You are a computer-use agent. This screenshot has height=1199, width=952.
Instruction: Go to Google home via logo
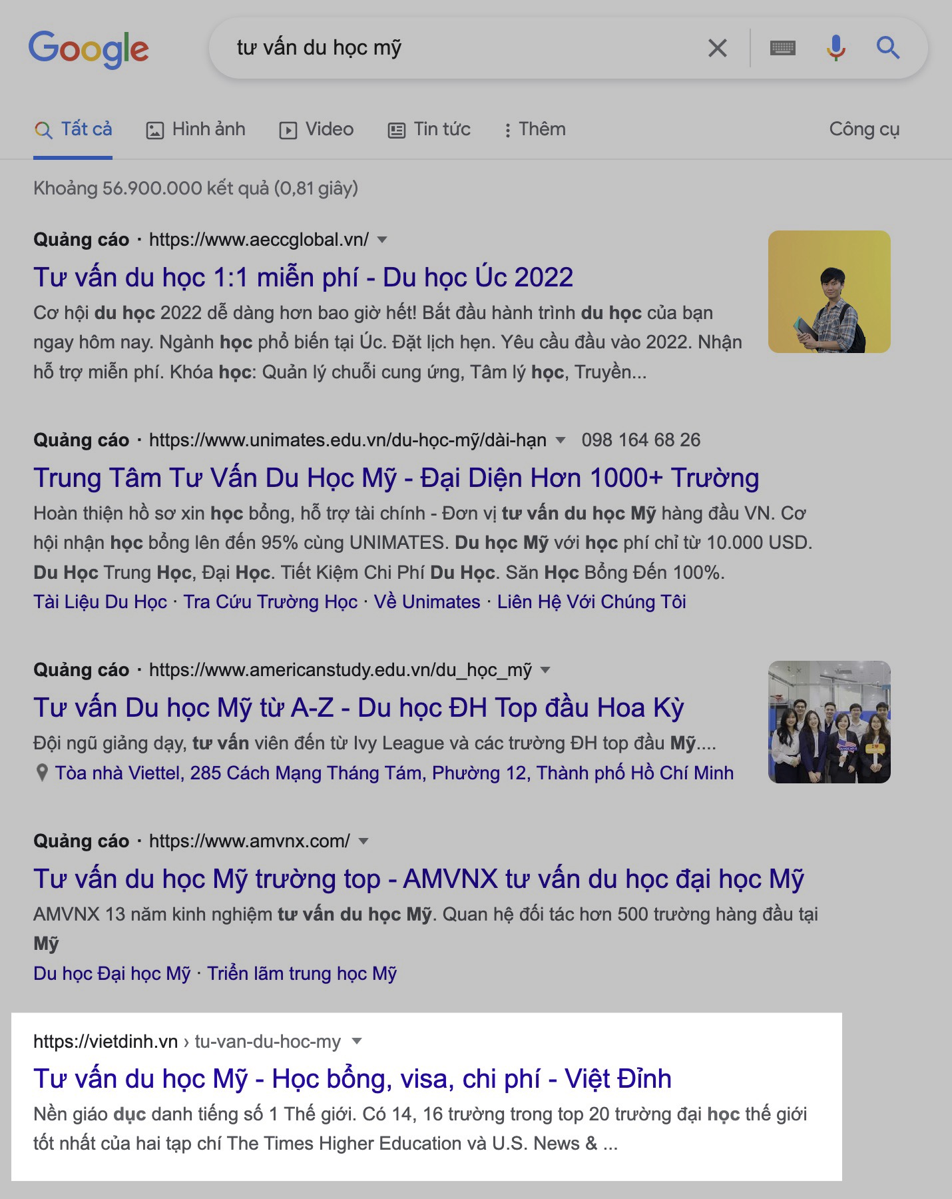(89, 49)
